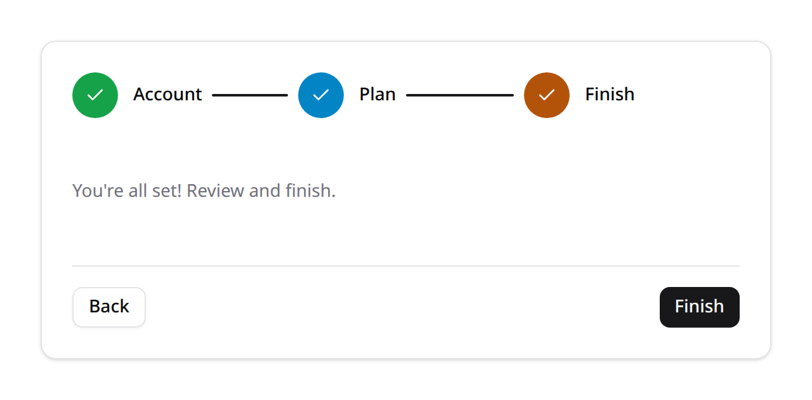812x400 pixels.
Task: Select the Finish label in the stepper
Action: tap(610, 95)
